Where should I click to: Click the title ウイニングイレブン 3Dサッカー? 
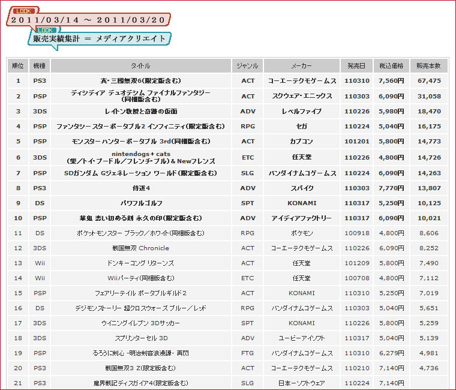click(x=141, y=323)
